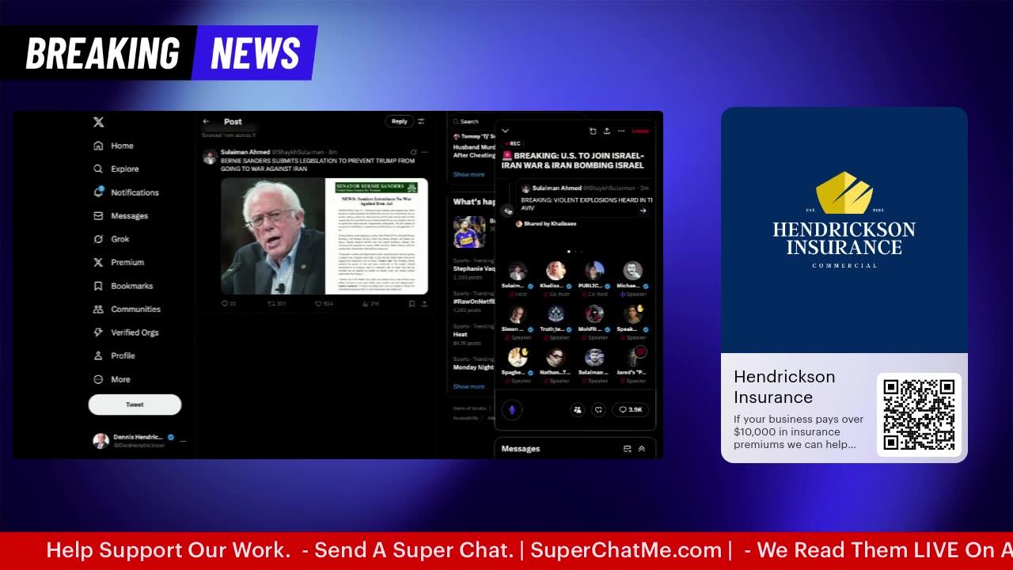Open the #RawOnNetflix trending topic
This screenshot has width=1013, height=570.
point(473,302)
